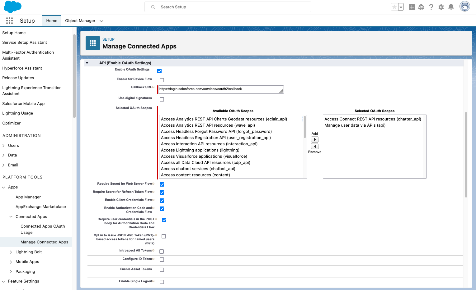Click the Favorites star icon
The height and width of the screenshot is (290, 476).
click(x=394, y=7)
